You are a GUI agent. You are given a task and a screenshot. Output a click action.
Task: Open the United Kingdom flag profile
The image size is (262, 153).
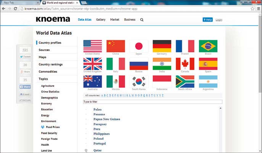point(92,64)
